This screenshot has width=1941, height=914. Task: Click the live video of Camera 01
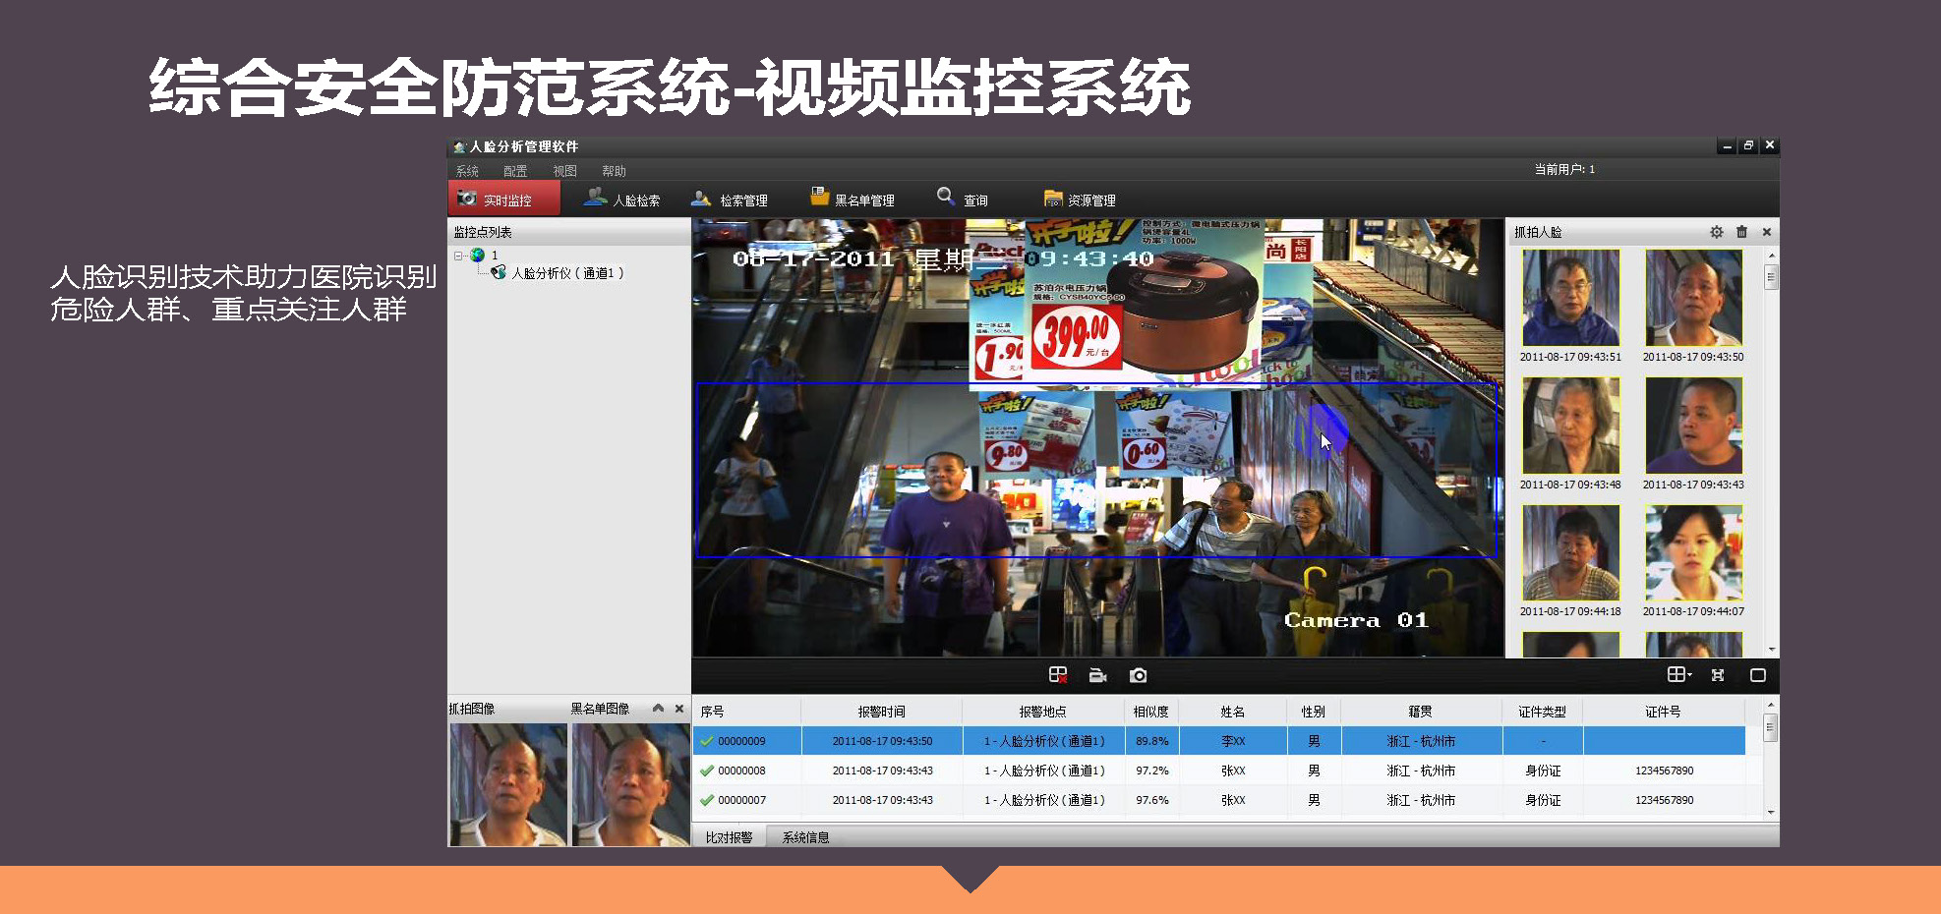[1097, 437]
